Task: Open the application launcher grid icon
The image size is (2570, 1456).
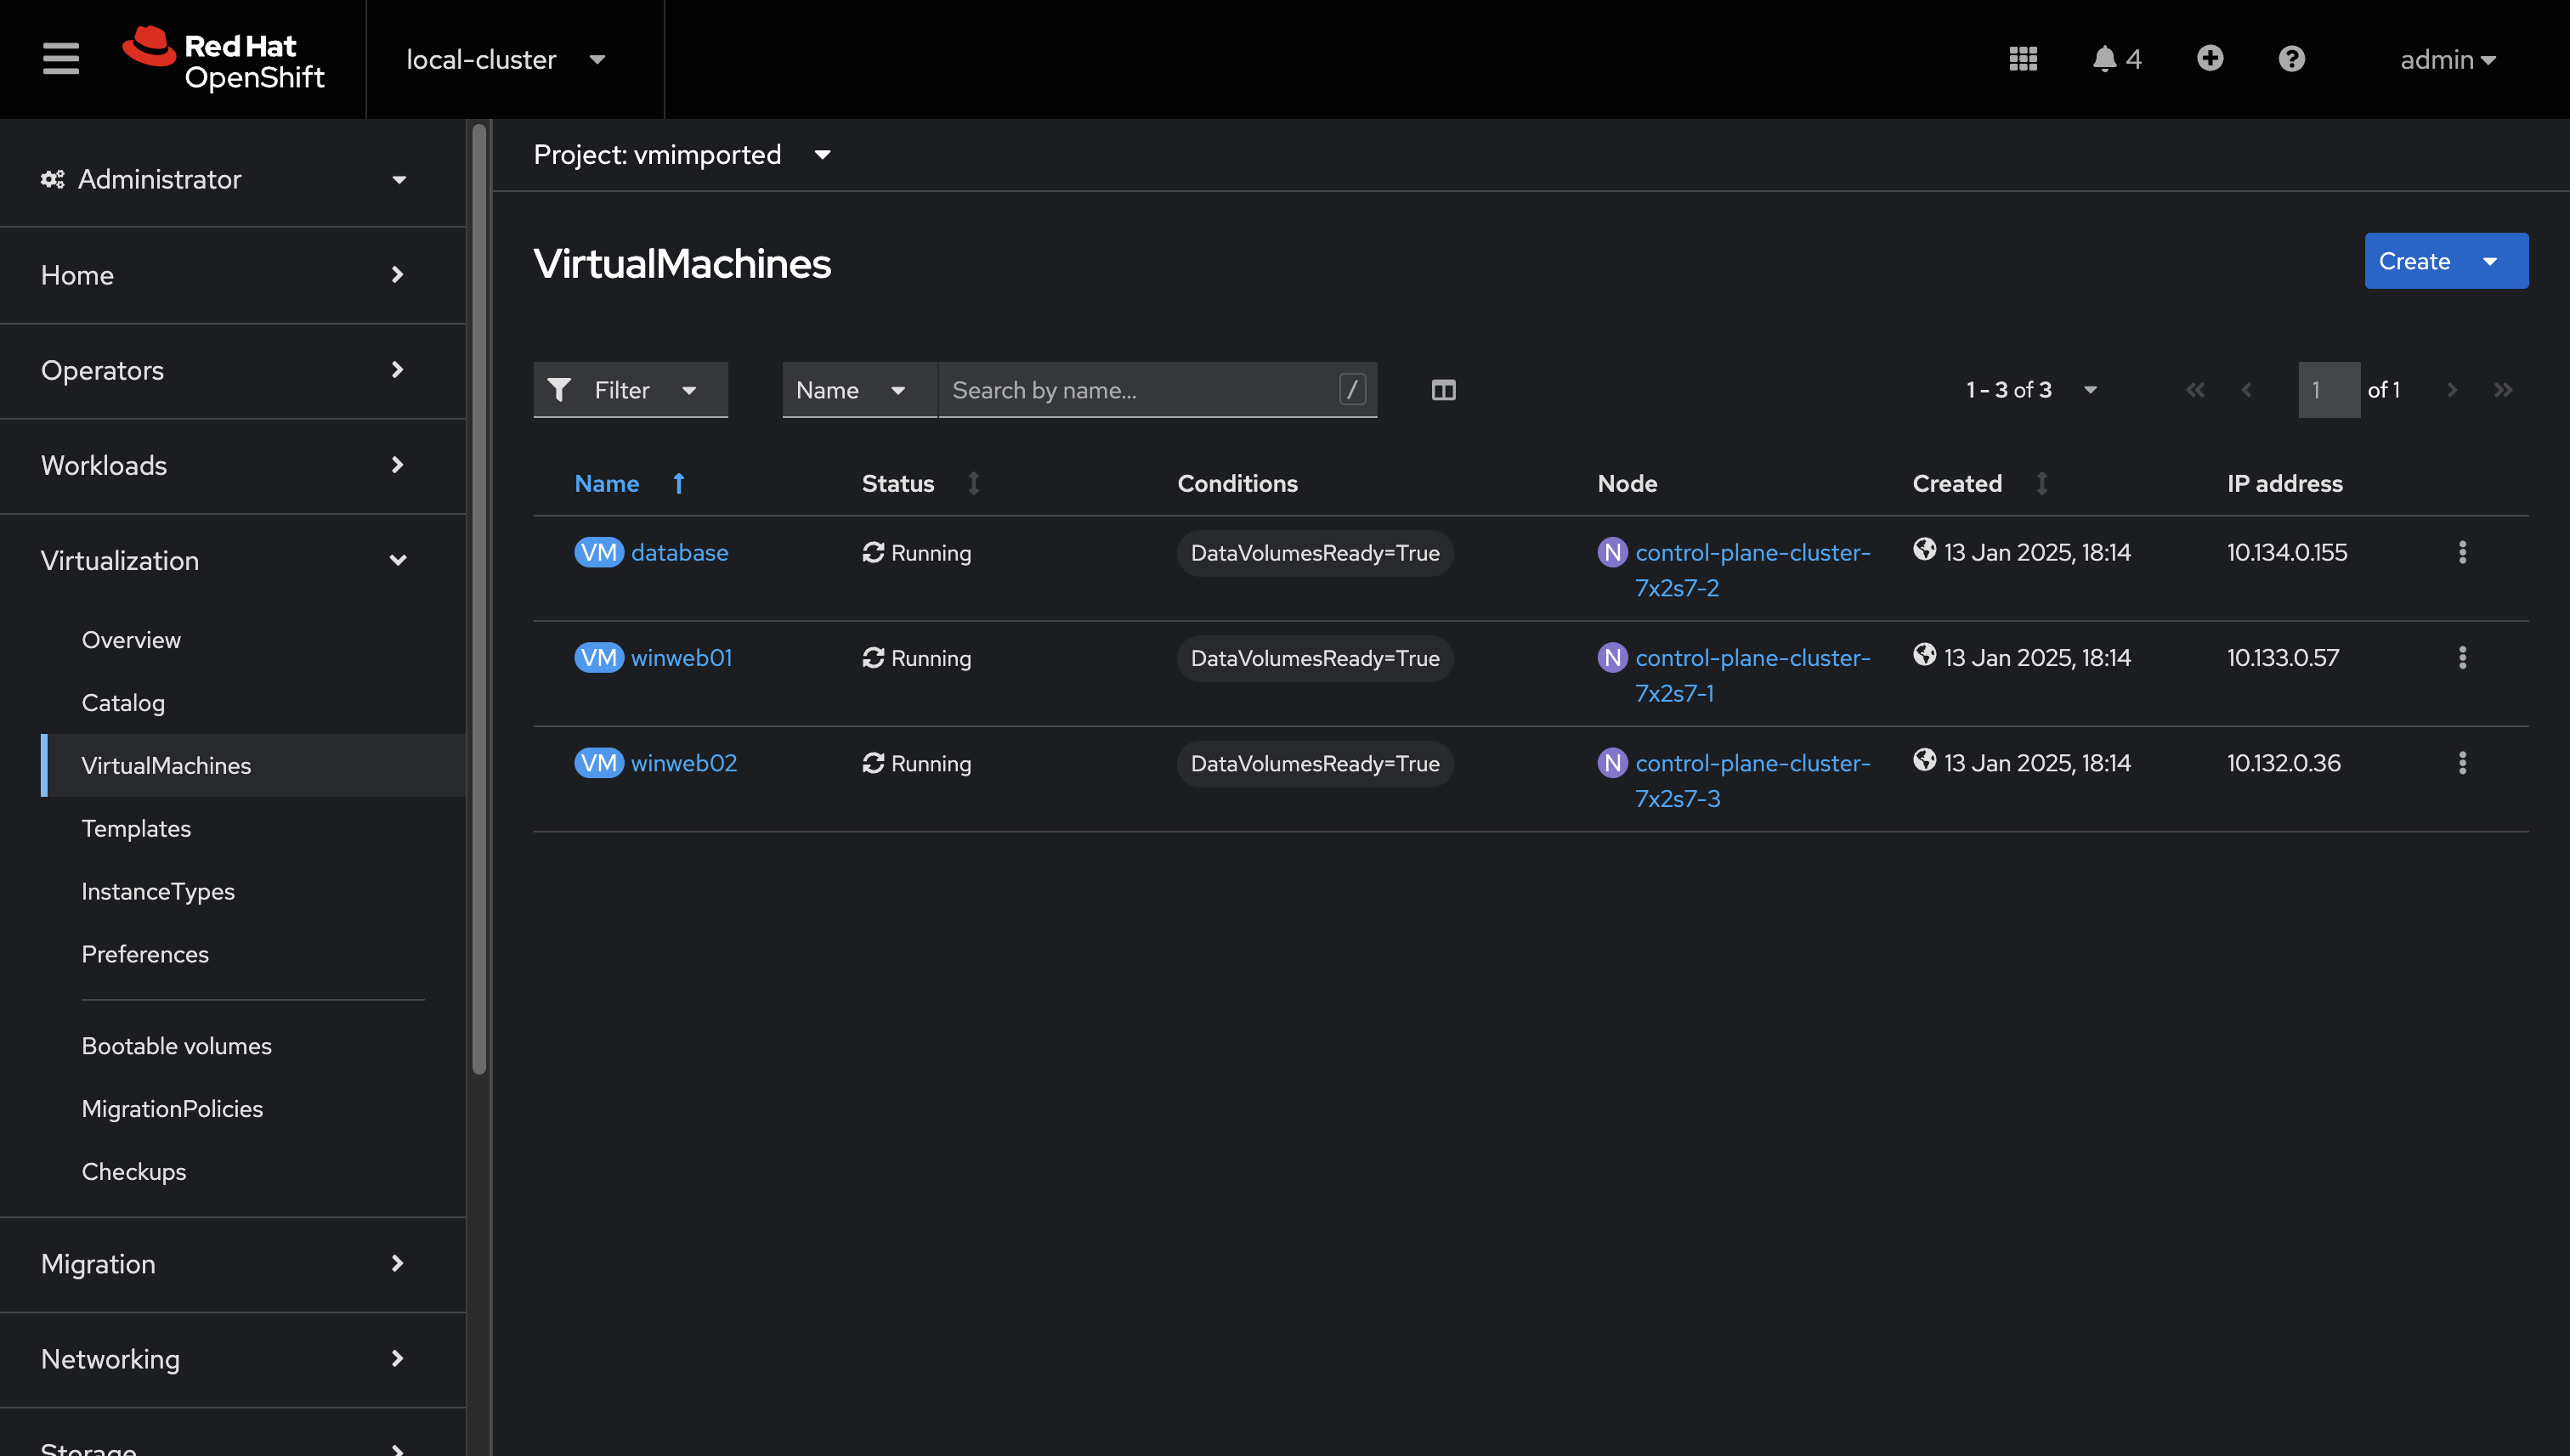Action: click(2023, 58)
